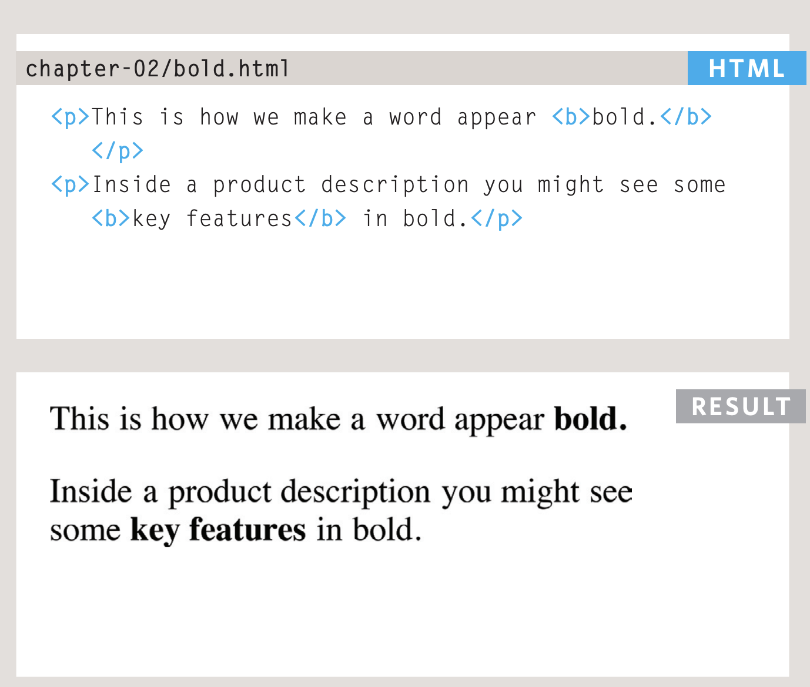Click the final closing </p> tag in code
Image resolution: width=810 pixels, height=687 pixels.
pos(496,218)
